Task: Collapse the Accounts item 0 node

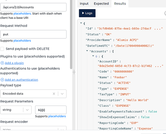Action: 93,56
